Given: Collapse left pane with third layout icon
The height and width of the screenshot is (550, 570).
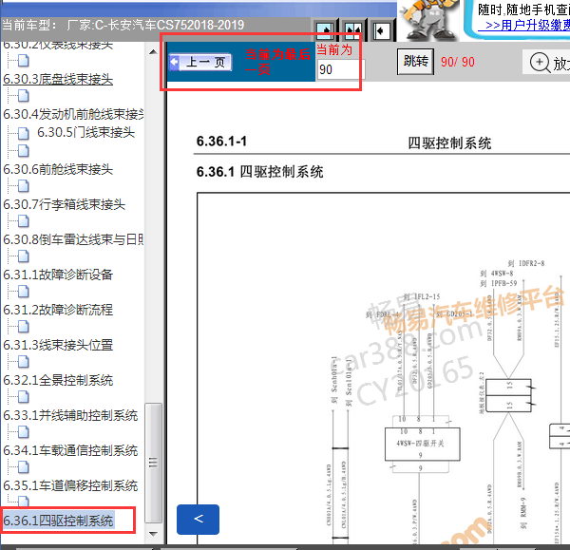Looking at the screenshot, I should click(x=381, y=30).
